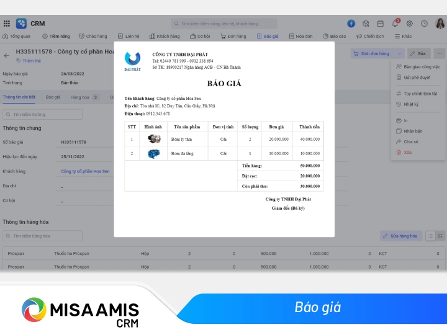Open the Khác menu in navigation bar
Screen dimensions: 447x335
coord(404,37)
